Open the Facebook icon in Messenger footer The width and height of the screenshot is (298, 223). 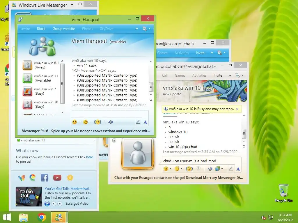click(x=45, y=178)
